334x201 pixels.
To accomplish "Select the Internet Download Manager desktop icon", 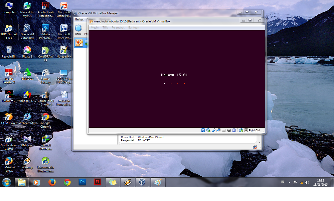I will pyautogui.click(x=45, y=143).
